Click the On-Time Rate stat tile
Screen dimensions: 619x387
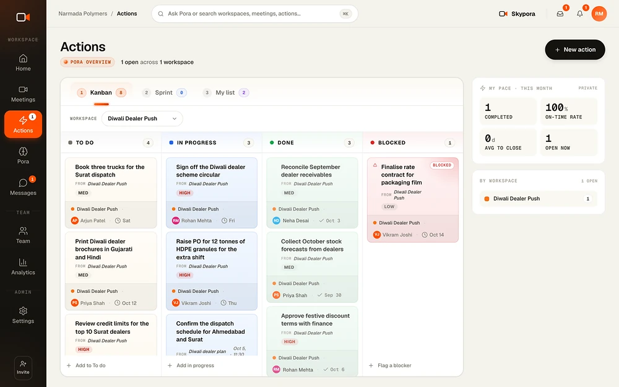click(x=569, y=111)
